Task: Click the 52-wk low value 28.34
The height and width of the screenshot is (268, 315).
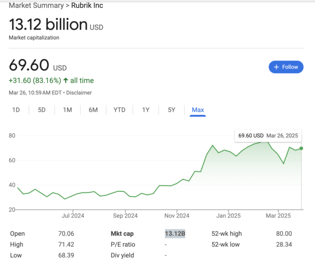Action: click(x=284, y=245)
